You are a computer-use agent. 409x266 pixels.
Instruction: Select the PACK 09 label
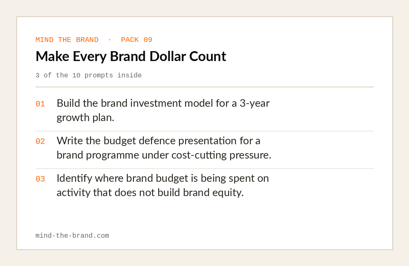pyautogui.click(x=137, y=40)
